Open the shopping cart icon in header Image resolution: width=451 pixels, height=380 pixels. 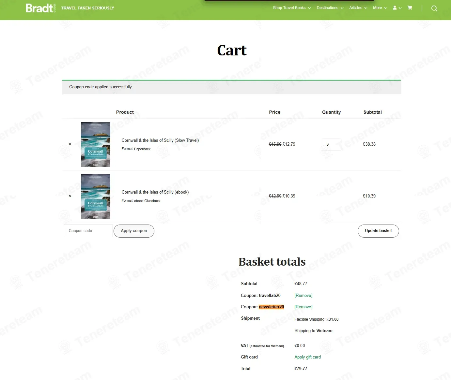click(x=410, y=8)
